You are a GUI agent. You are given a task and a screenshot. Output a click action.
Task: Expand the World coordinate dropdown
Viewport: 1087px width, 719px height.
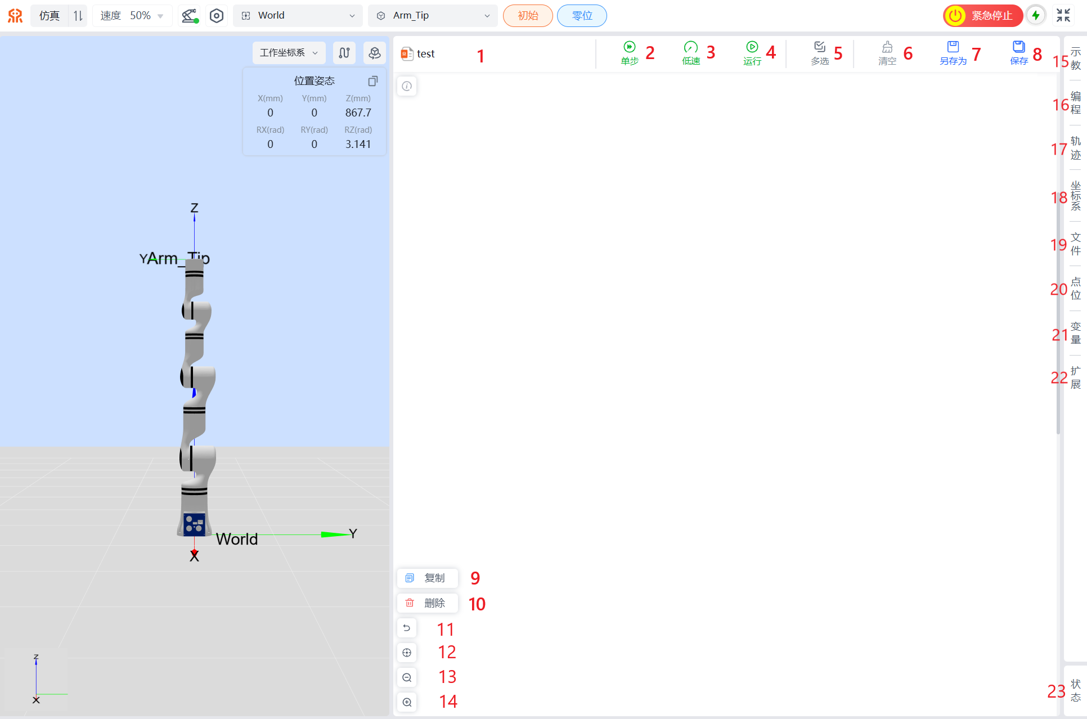pos(298,16)
